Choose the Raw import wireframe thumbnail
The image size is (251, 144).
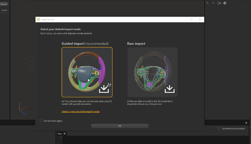[152, 72]
